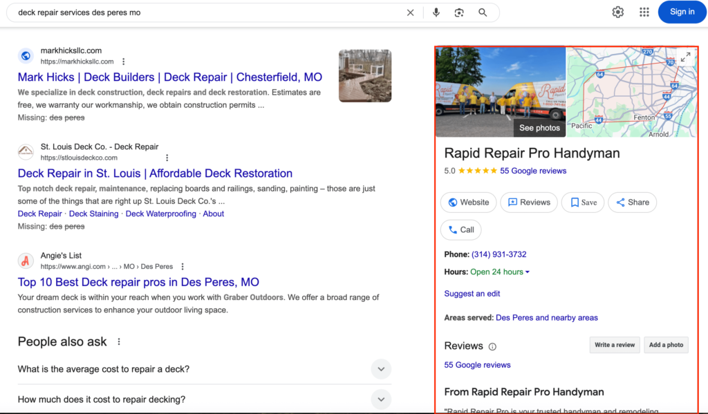Click the Sign in button
Viewport: 708px width, 414px height.
pyautogui.click(x=682, y=12)
